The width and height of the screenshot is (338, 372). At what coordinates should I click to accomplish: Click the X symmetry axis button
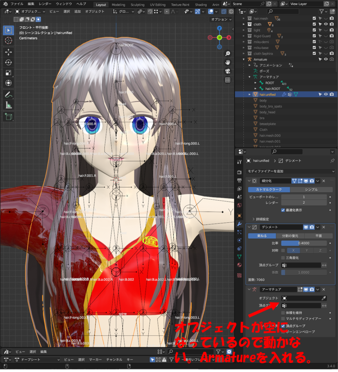(293, 251)
